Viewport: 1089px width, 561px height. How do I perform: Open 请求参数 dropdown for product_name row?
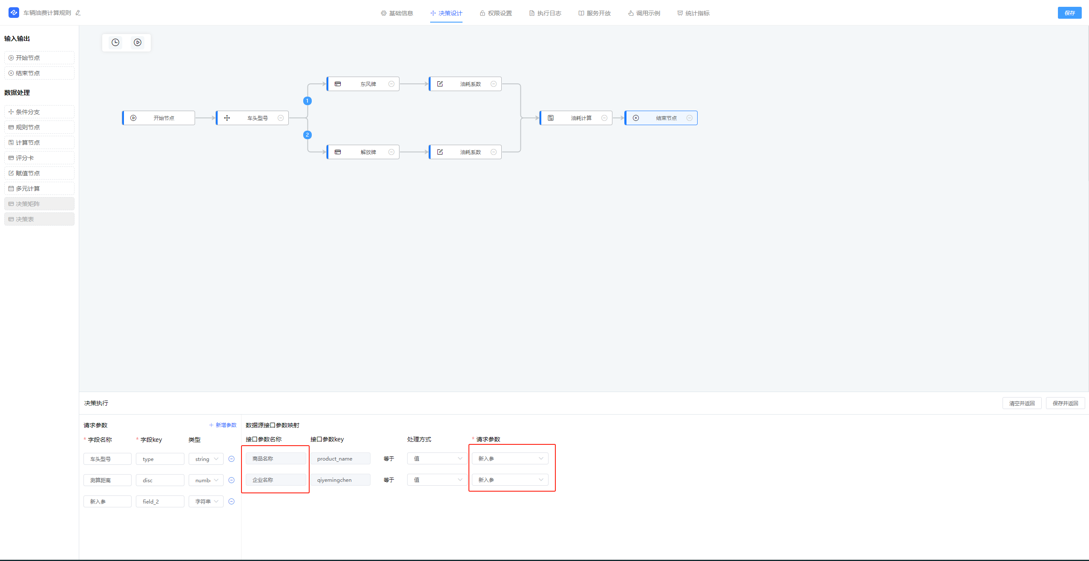(510, 458)
